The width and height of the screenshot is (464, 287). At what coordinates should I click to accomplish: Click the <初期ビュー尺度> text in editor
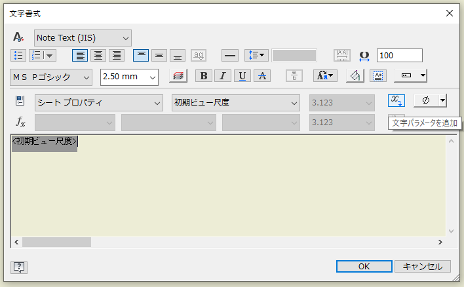pos(45,141)
